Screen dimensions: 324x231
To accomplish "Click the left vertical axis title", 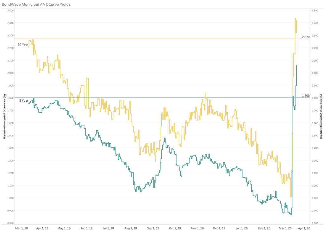I will pos(4,116).
